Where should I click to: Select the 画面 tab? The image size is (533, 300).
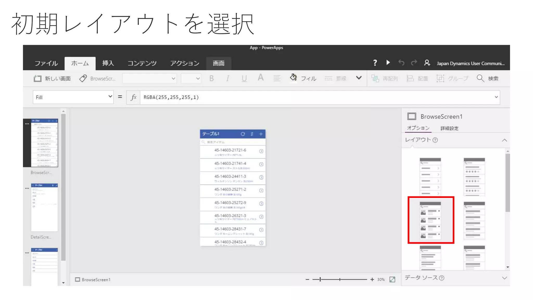coord(219,63)
